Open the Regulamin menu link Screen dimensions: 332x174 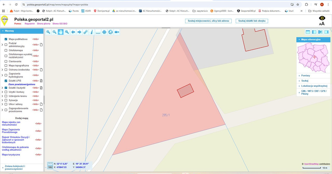[x=30, y=24]
